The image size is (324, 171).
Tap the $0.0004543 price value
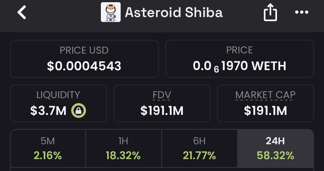(84, 66)
